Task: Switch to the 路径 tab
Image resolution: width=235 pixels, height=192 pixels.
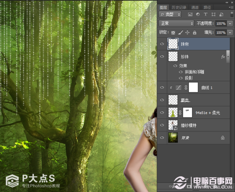Action: coord(207,7)
